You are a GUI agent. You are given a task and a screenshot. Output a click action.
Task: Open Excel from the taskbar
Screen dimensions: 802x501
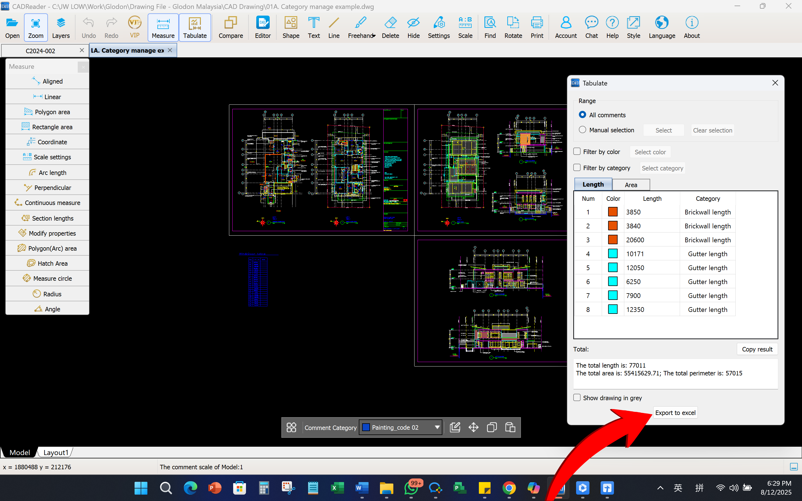[x=337, y=488]
